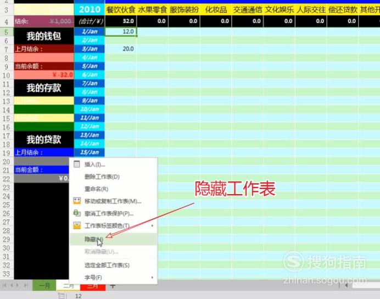Go to previous sheet tab arrow
This screenshot has width=380, height=299.
12,285
